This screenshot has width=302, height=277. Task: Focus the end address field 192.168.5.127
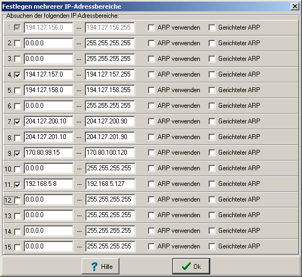coord(110,184)
